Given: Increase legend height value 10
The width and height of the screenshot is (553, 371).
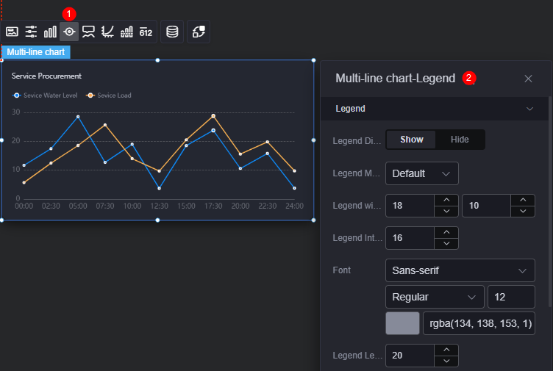Looking at the screenshot, I should 523,200.
